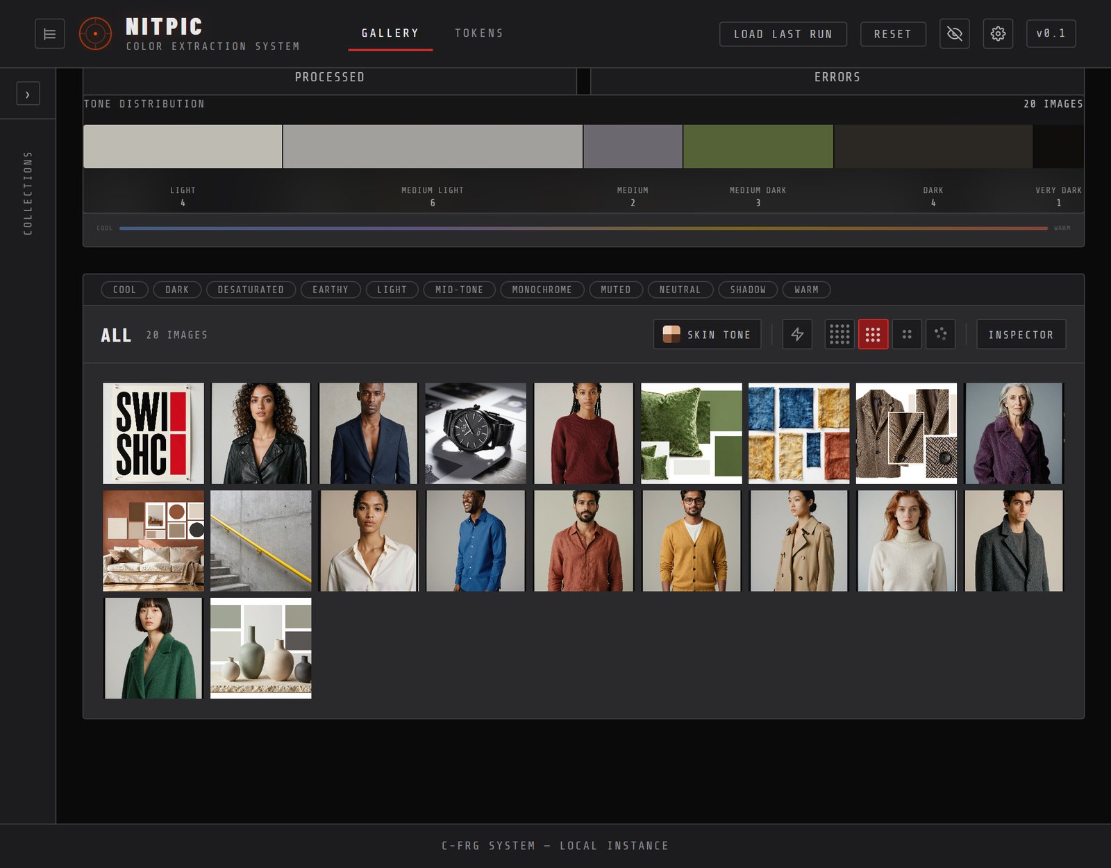Filter by the Shadow tag

point(748,290)
